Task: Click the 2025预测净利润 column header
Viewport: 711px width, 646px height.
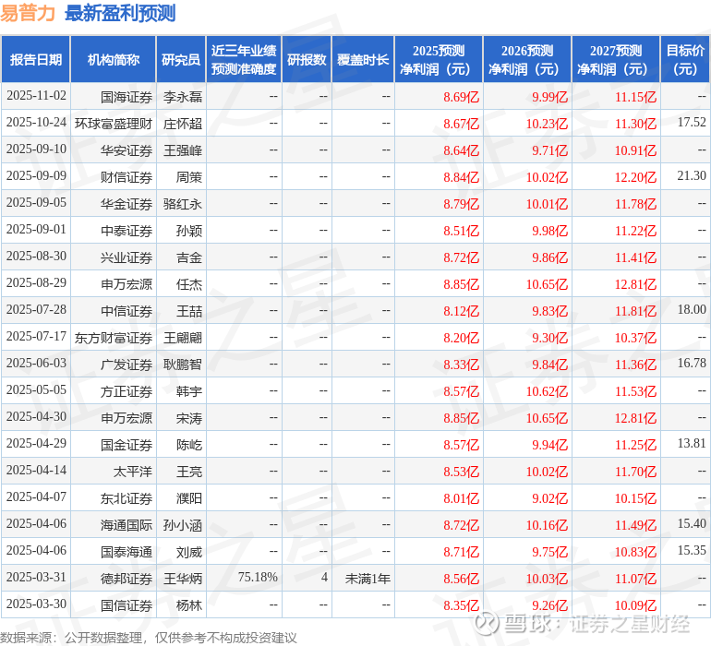Action: [439, 59]
